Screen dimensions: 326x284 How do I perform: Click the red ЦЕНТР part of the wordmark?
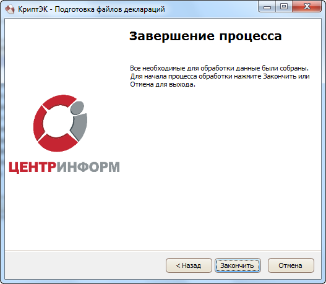coord(32,167)
